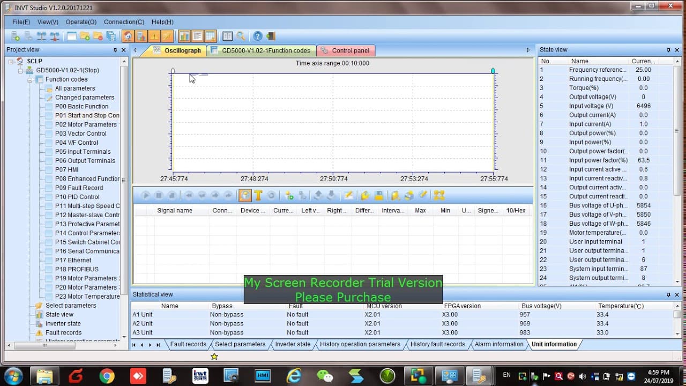
Task: Collapse the SCLP project tree node
Action: tap(11, 61)
